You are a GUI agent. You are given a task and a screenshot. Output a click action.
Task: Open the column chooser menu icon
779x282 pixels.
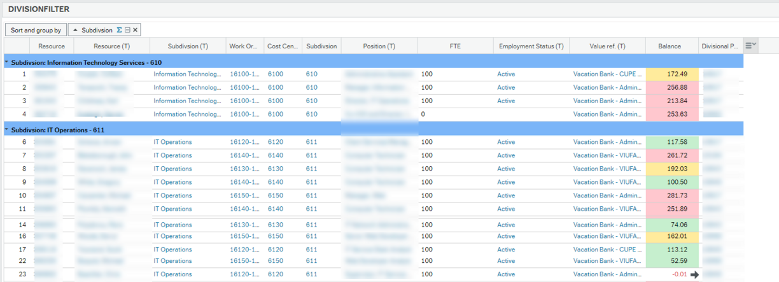(751, 46)
